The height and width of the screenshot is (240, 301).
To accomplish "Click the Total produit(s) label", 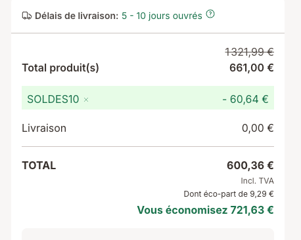I will (60, 68).
